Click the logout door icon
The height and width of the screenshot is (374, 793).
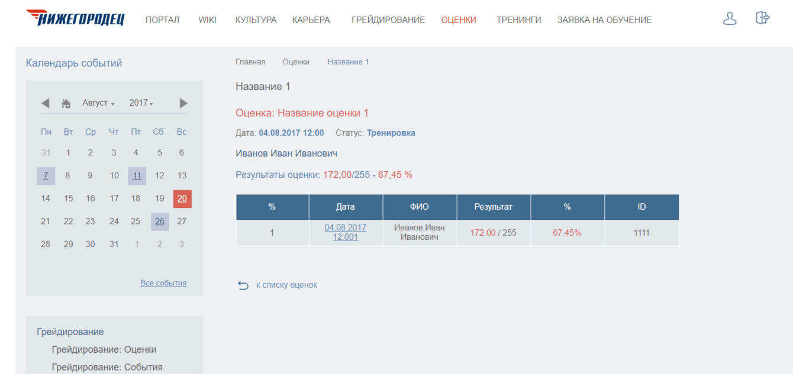point(762,18)
